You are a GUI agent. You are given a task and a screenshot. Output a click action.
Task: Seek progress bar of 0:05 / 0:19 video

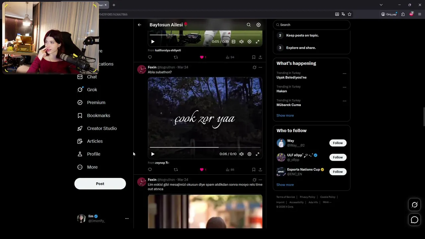(205, 35)
